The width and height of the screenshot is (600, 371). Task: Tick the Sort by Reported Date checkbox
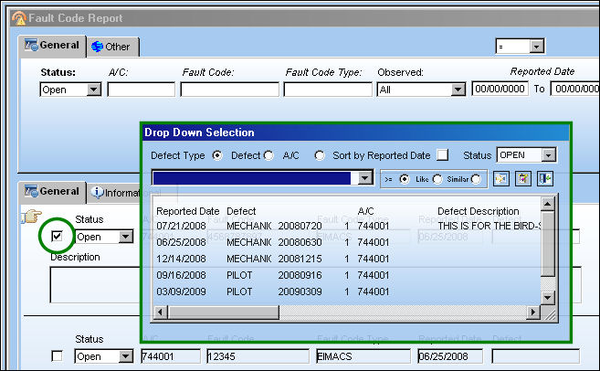pos(442,155)
